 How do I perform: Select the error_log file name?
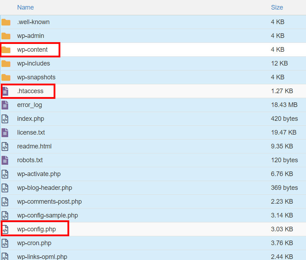tap(29, 105)
